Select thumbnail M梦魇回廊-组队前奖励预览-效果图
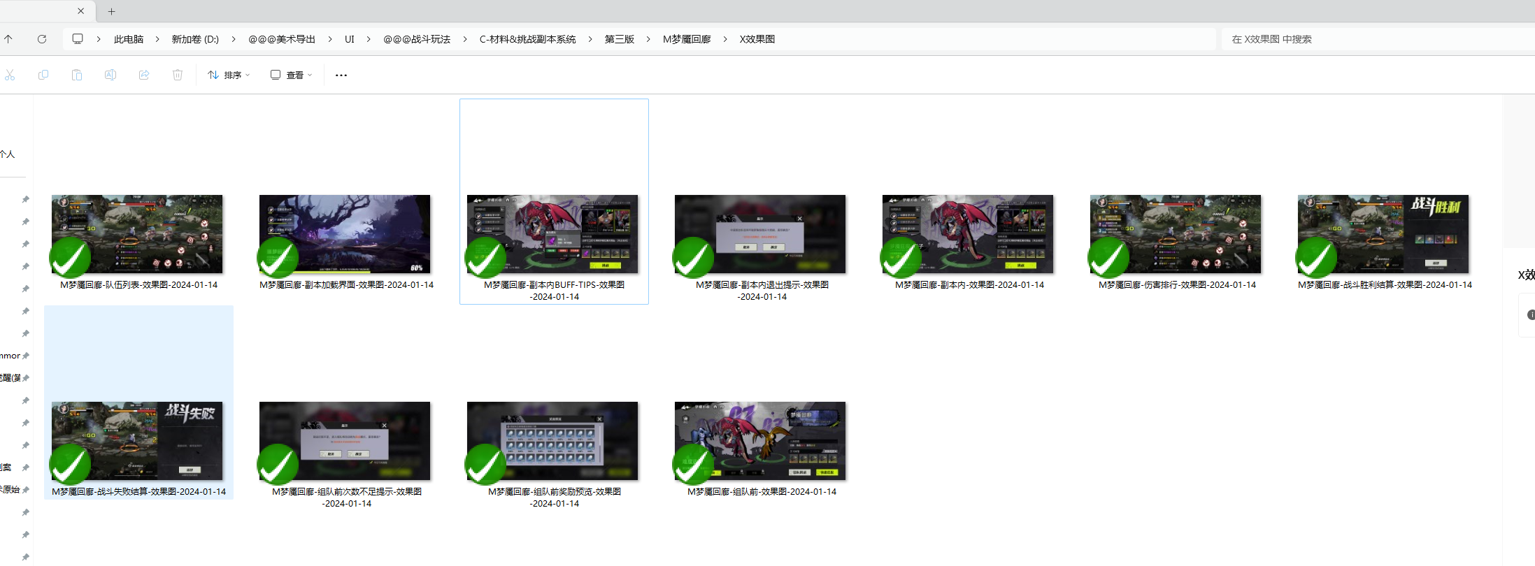1535x566 pixels. tap(552, 441)
